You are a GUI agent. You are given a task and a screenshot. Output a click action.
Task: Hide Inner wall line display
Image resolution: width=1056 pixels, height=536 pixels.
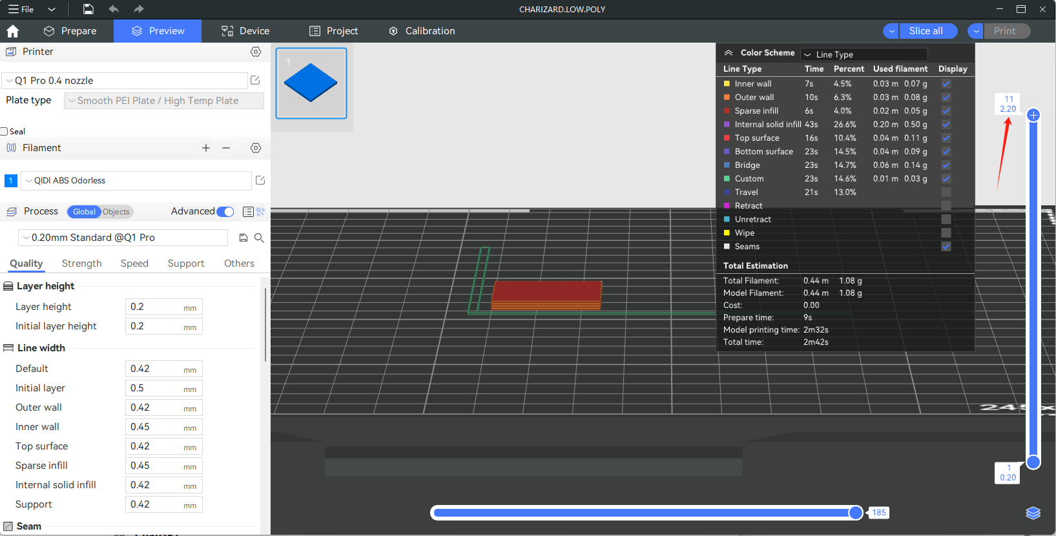pos(946,84)
